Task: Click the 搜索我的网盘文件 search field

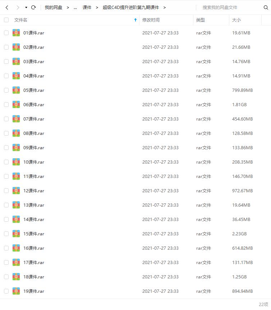Action: (x=230, y=8)
